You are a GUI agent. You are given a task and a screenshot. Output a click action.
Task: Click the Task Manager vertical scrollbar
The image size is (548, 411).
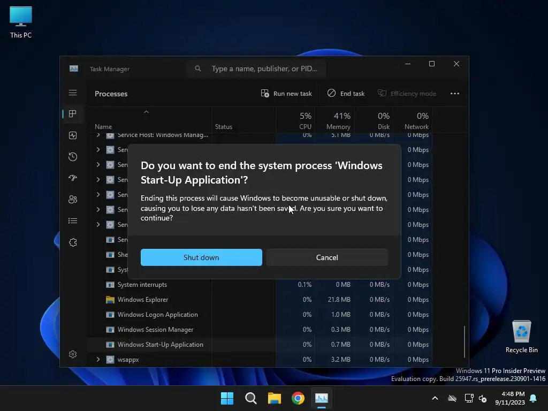[x=465, y=341]
